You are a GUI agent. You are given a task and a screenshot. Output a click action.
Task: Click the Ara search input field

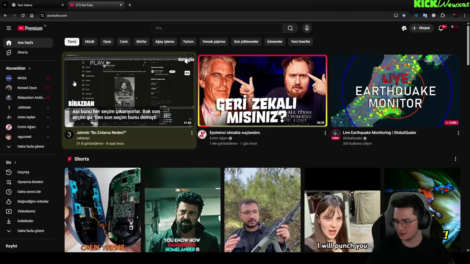217,28
